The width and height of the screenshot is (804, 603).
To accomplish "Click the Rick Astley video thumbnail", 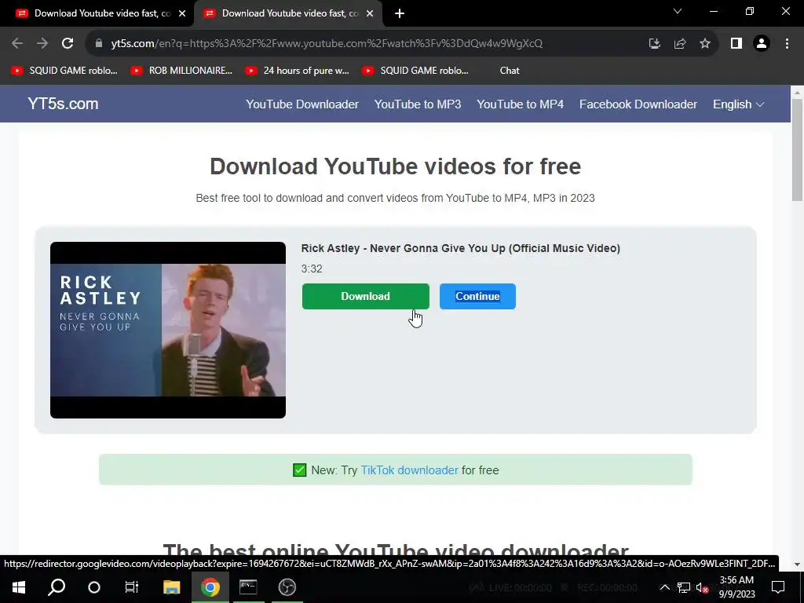I will click(168, 331).
